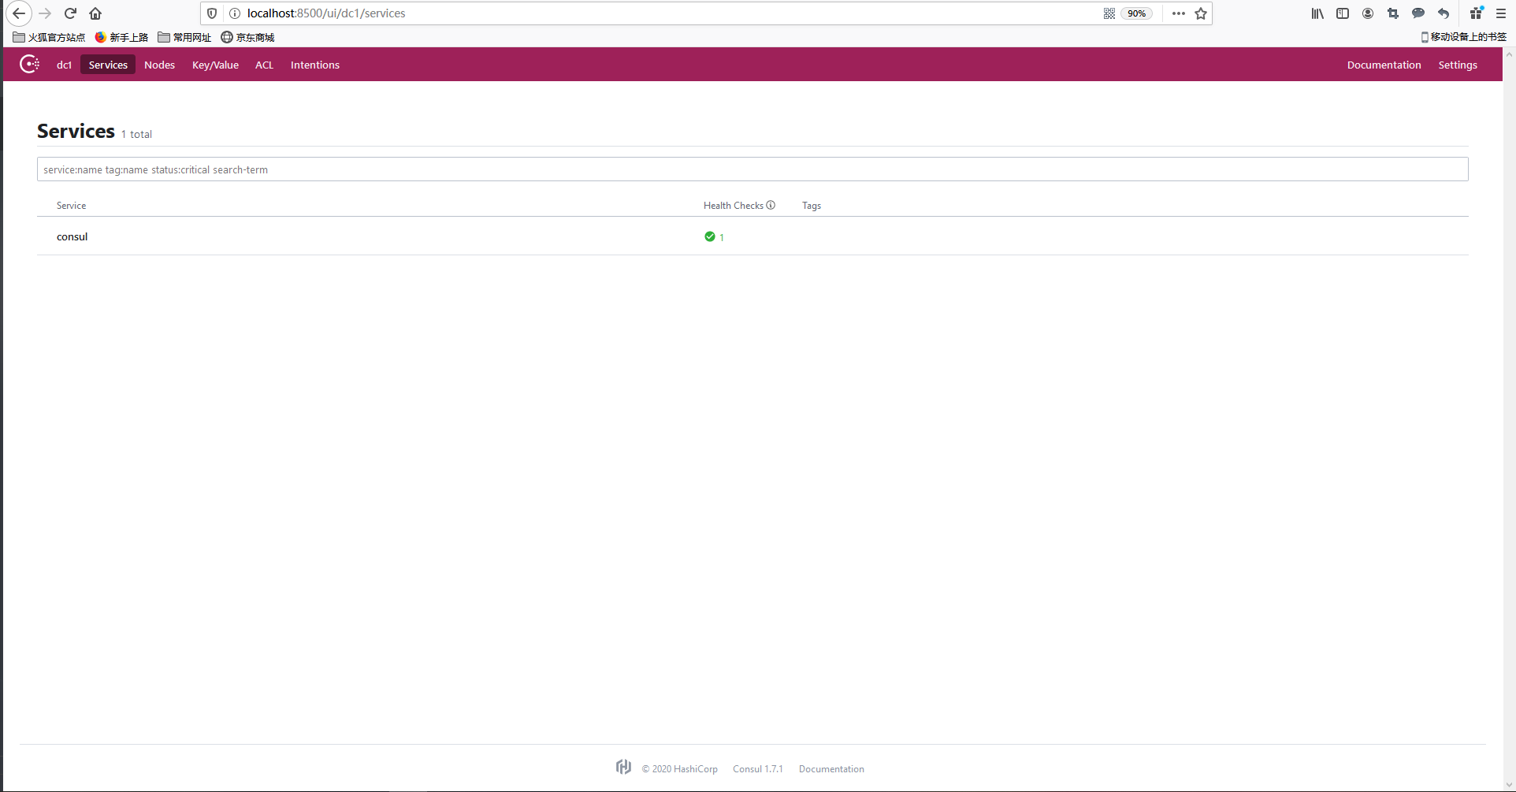The height and width of the screenshot is (792, 1516).
Task: Click the green passing check icon
Action: 710,236
